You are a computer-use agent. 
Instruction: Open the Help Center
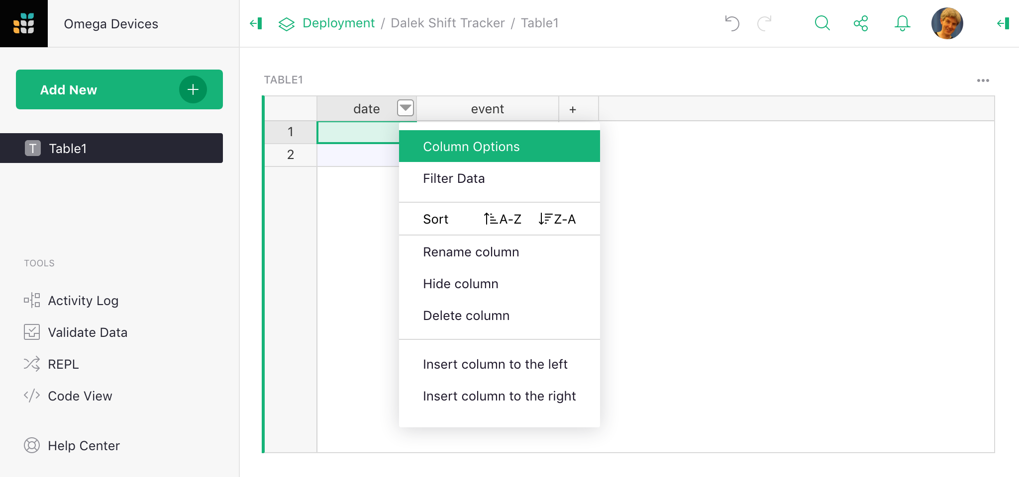tap(83, 445)
